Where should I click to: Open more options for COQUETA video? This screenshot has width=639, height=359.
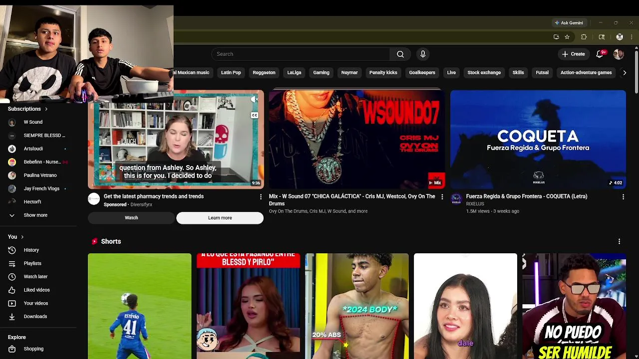[x=623, y=197]
